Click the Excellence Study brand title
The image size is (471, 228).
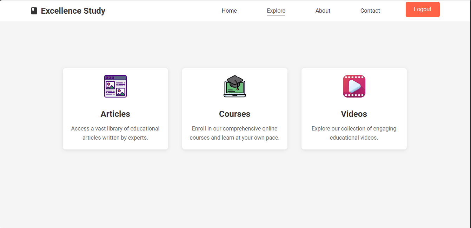coord(73,11)
